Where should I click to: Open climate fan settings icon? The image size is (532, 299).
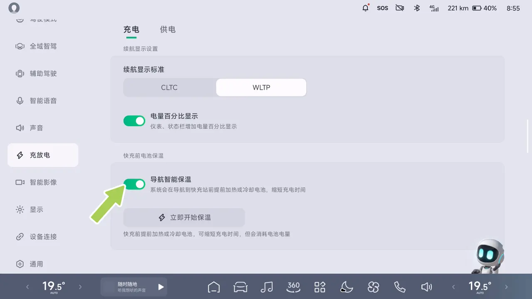pyautogui.click(x=373, y=287)
